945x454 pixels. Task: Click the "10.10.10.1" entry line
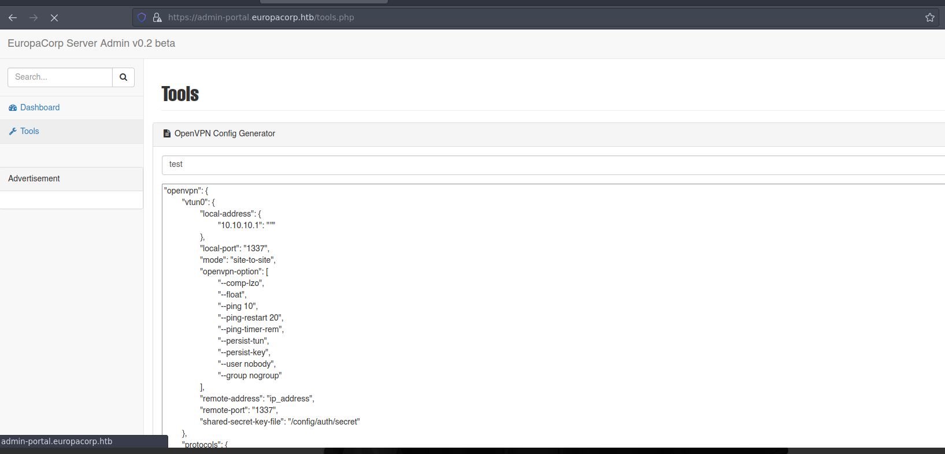tap(247, 225)
